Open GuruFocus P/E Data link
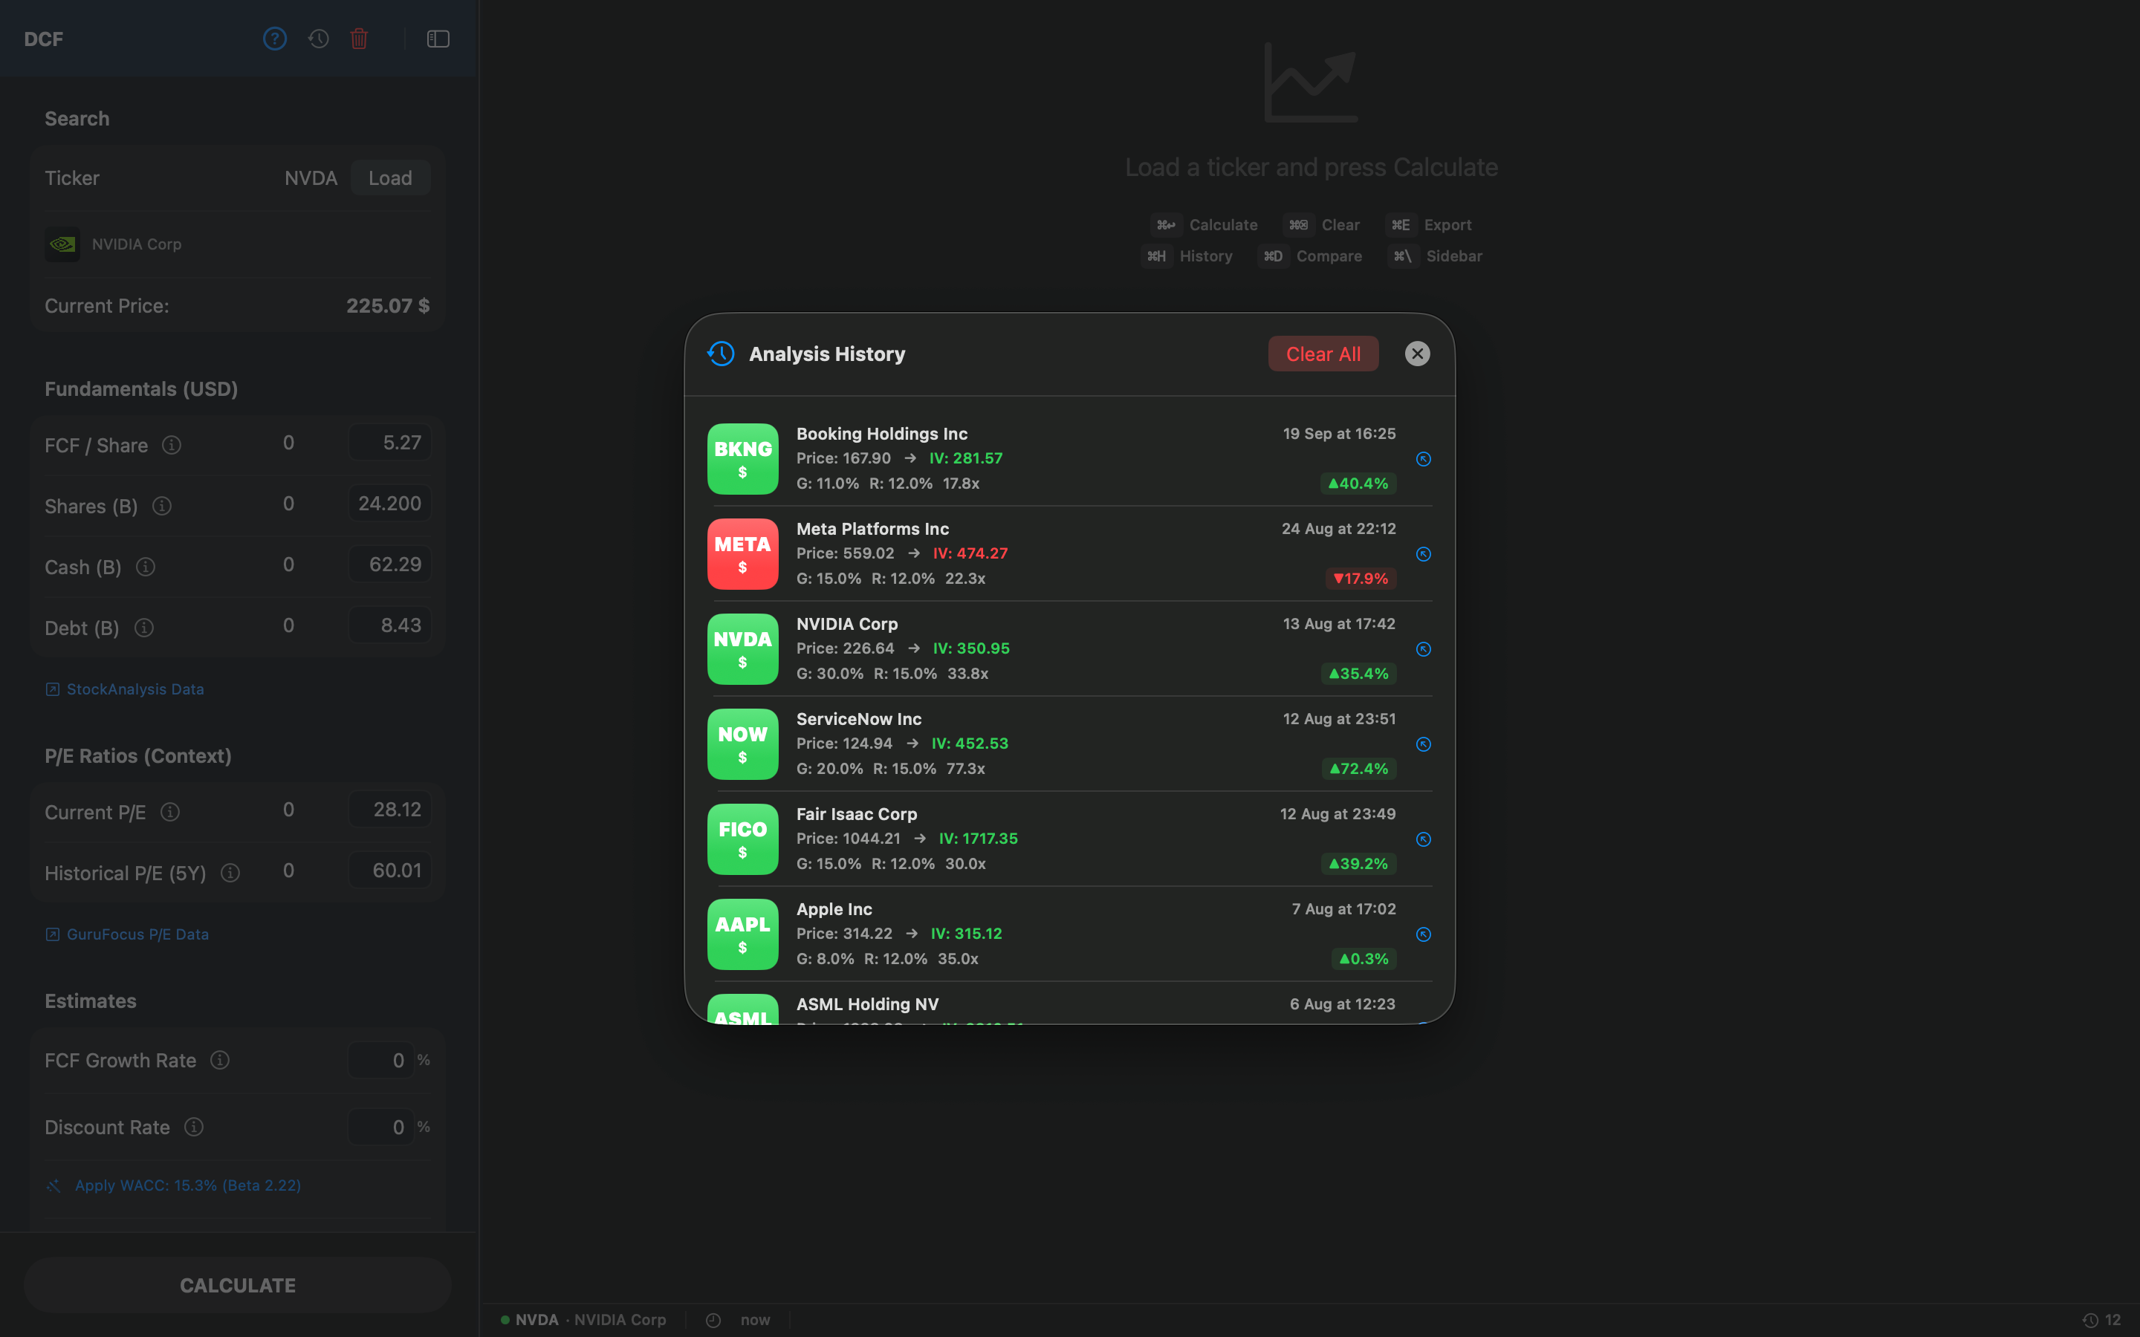The image size is (2140, 1337). (x=127, y=934)
